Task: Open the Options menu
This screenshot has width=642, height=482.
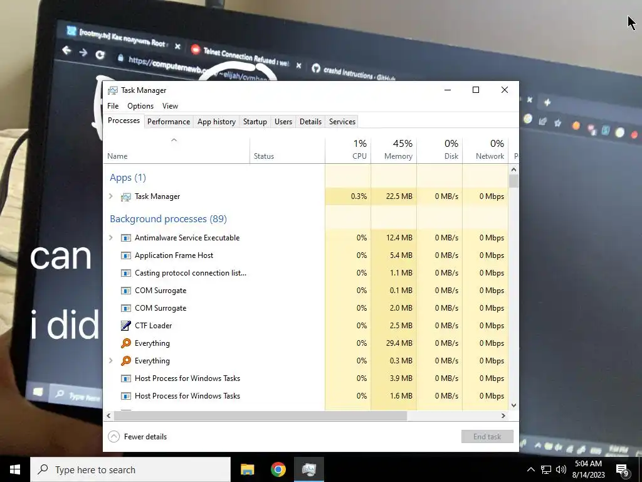Action: [140, 105]
